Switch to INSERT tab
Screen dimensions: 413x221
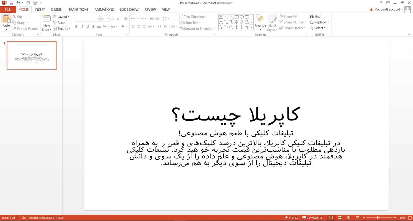40,9
